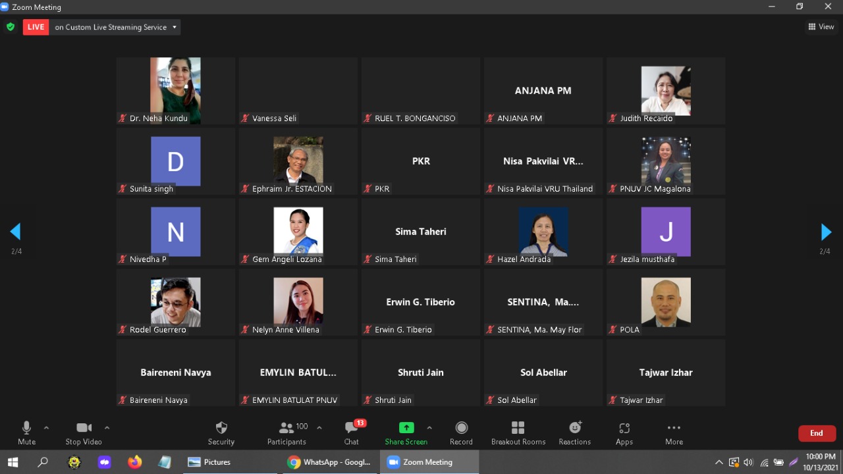Image resolution: width=843 pixels, height=474 pixels.
Task: Click the red LIVE indicator
Action: [x=36, y=27]
